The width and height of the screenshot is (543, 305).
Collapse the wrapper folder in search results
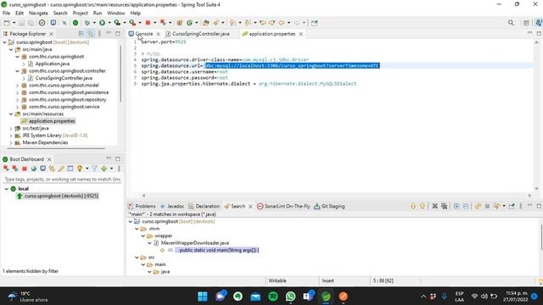point(143,236)
